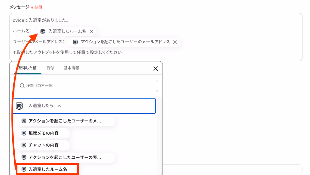Remove the アクションを起こしたユーザーのメールアドレス chip
Screen dimensions: 310x175
tap(175, 42)
